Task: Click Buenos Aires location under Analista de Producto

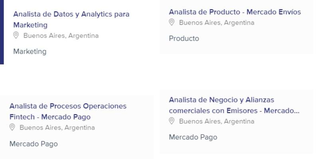Action: pos(216,22)
